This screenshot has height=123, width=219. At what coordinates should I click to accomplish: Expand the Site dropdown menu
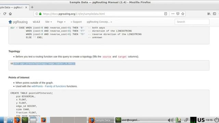point(48,22)
